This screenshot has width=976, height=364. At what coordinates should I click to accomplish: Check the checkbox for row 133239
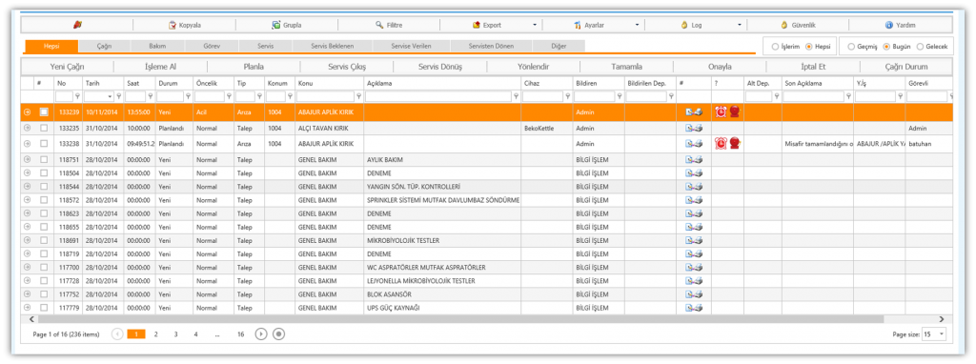coord(44,112)
